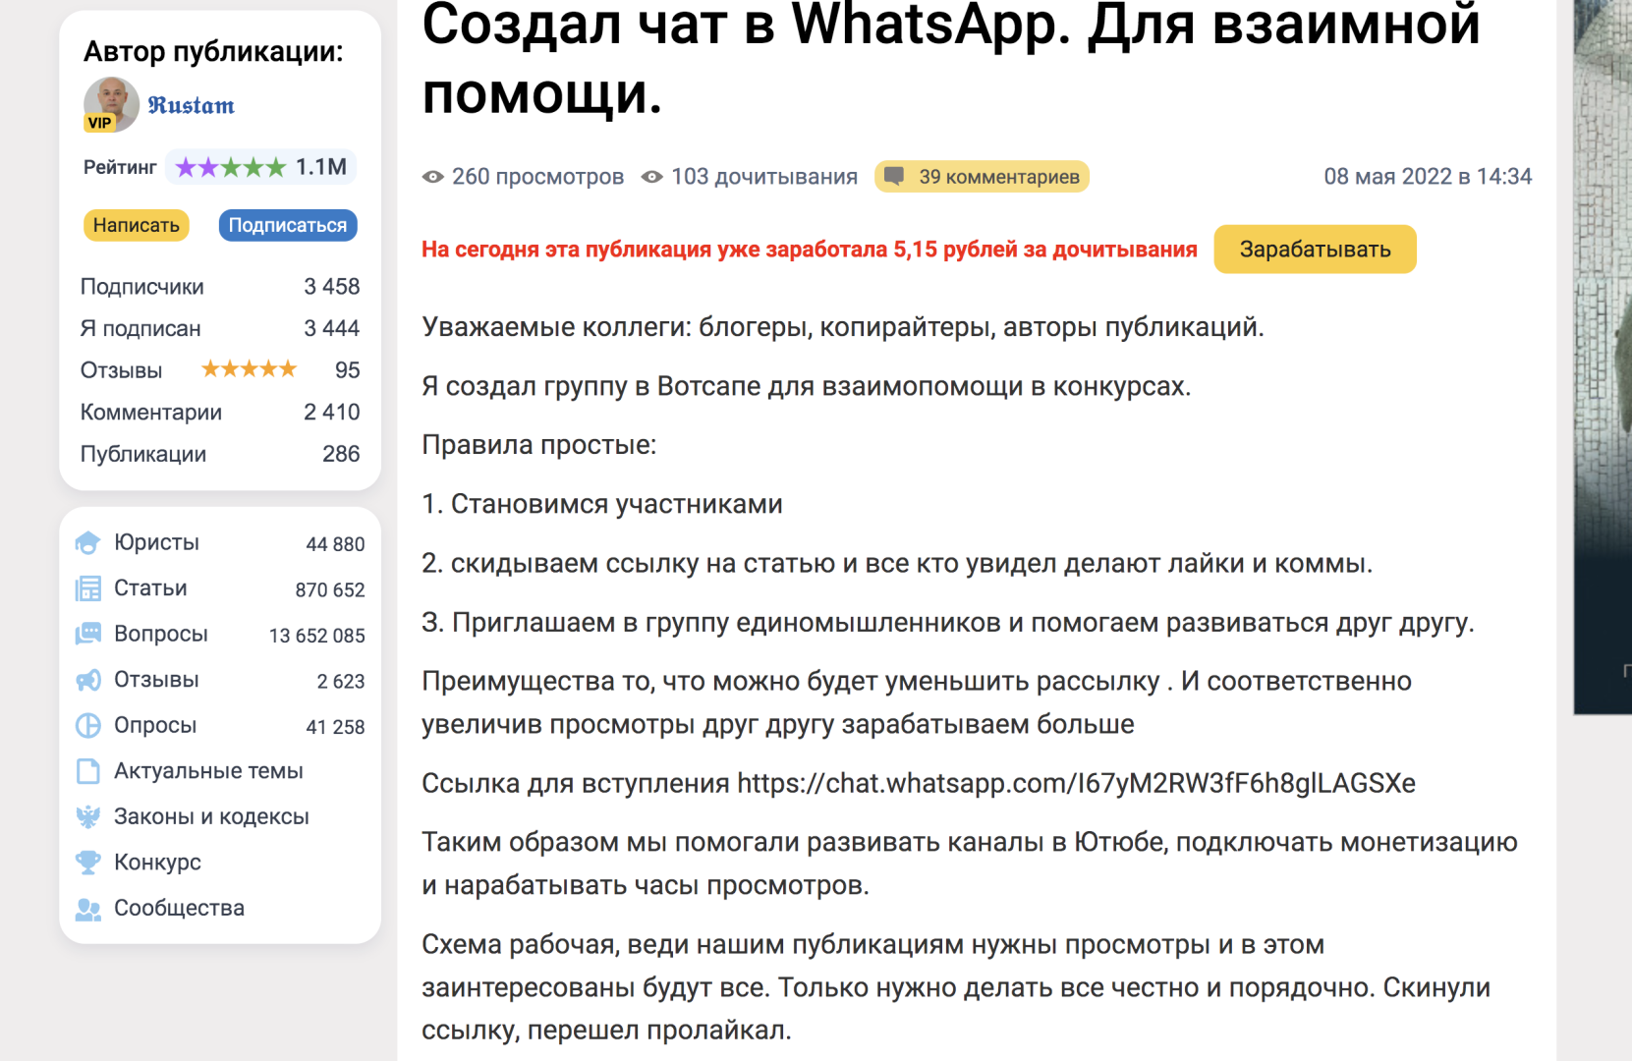The height and width of the screenshot is (1061, 1632).
Task: Click the Юристы graduation cap icon
Action: coord(88,542)
